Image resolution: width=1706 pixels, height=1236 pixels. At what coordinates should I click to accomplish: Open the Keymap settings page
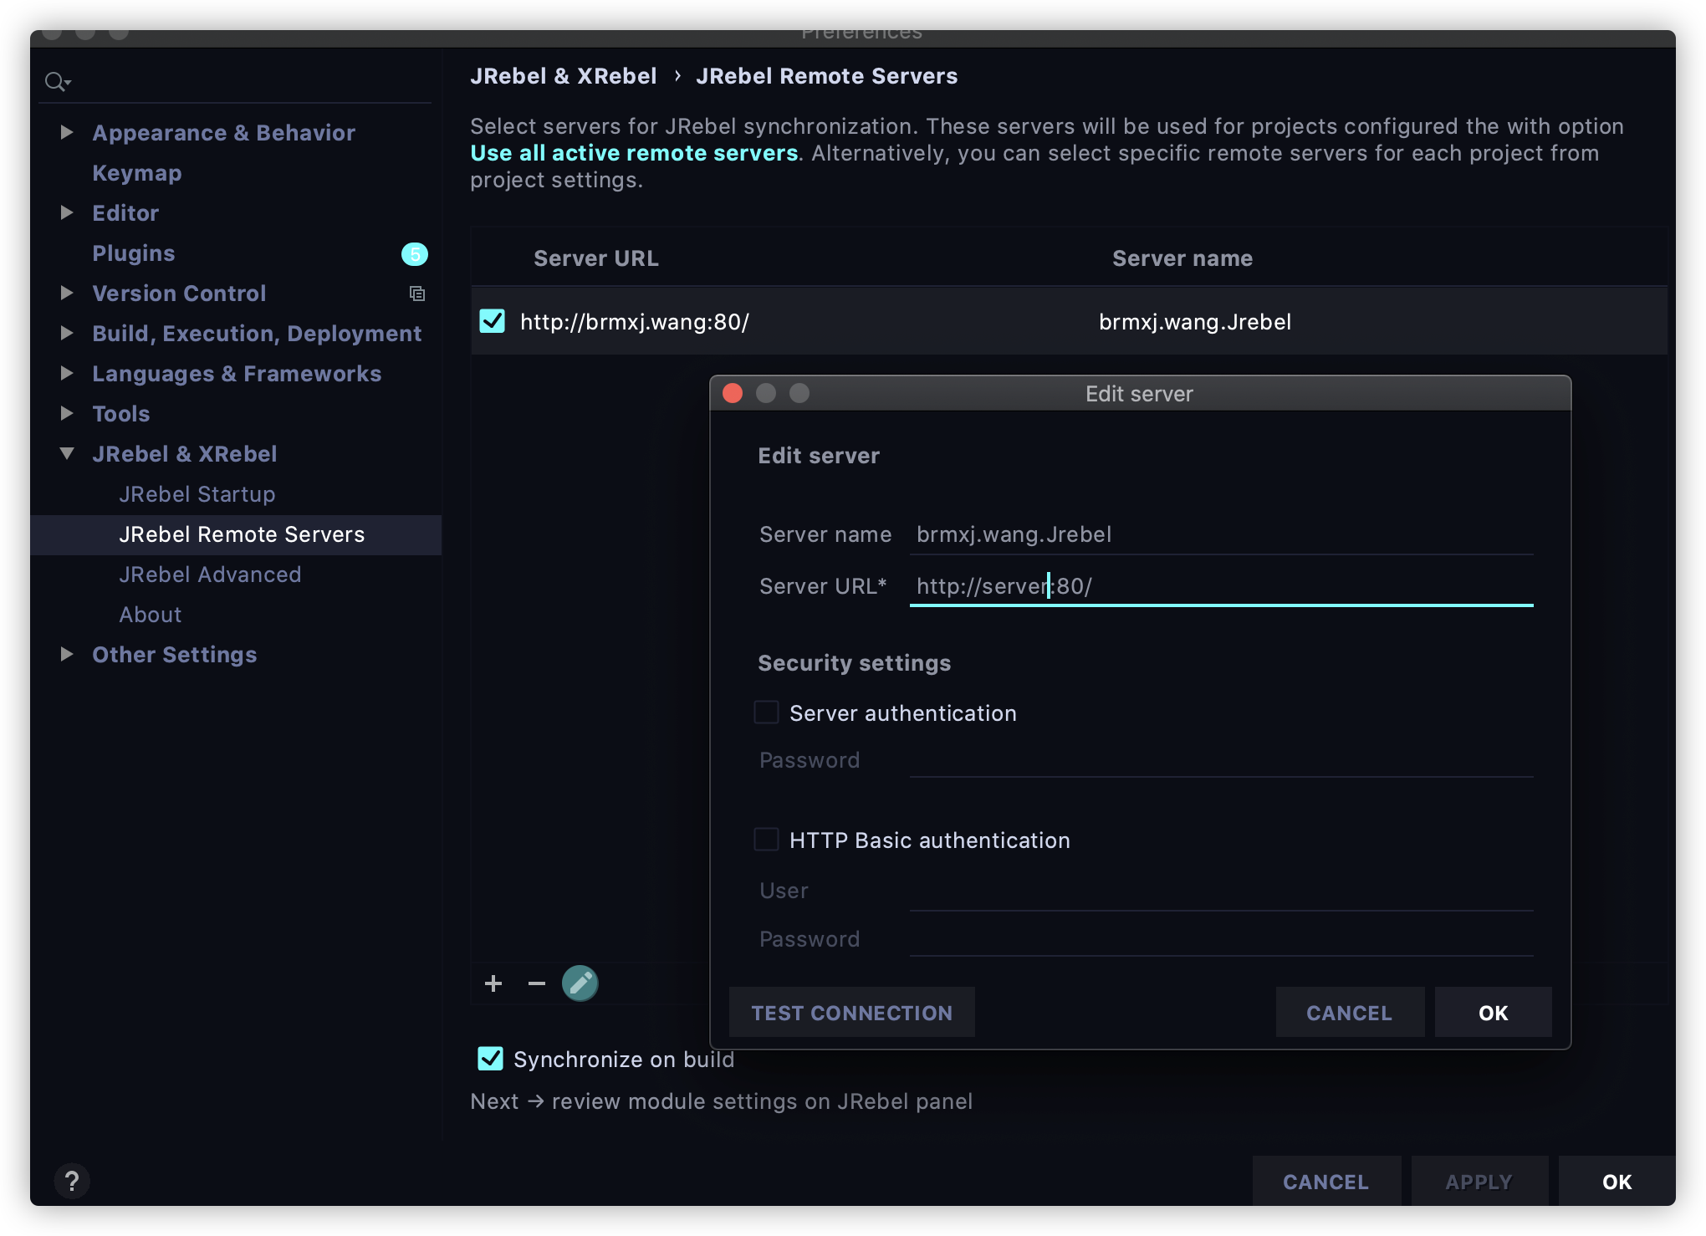(137, 173)
